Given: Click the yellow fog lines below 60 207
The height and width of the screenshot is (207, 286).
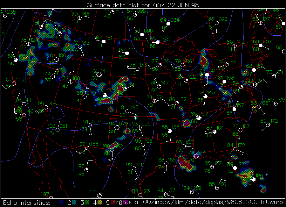Looking at the screenshot, I should pyautogui.click(x=256, y=46).
